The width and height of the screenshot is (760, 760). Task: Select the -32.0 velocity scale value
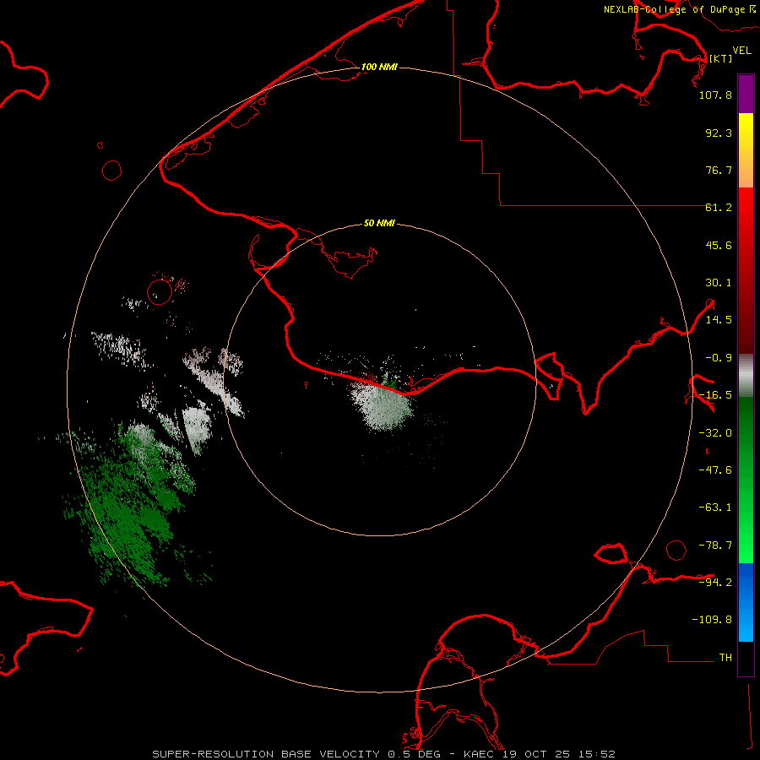click(715, 433)
